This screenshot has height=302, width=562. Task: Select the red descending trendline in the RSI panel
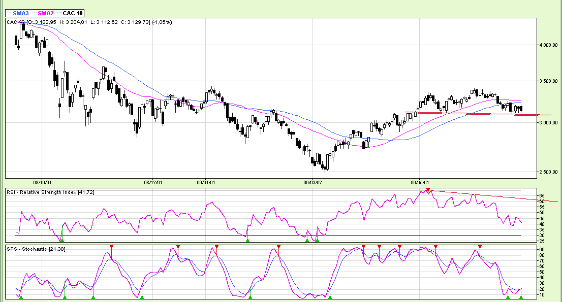pyautogui.click(x=493, y=196)
